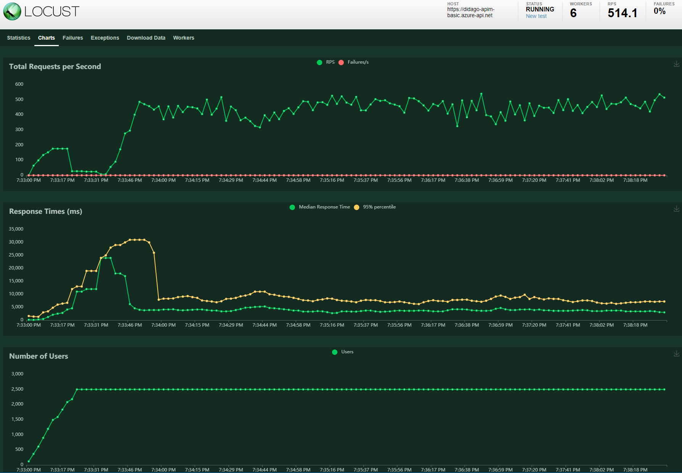Image resolution: width=682 pixels, height=473 pixels.
Task: Download the Response Times chart image
Action: (676, 209)
